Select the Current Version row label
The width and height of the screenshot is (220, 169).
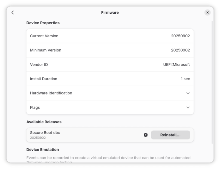click(44, 36)
